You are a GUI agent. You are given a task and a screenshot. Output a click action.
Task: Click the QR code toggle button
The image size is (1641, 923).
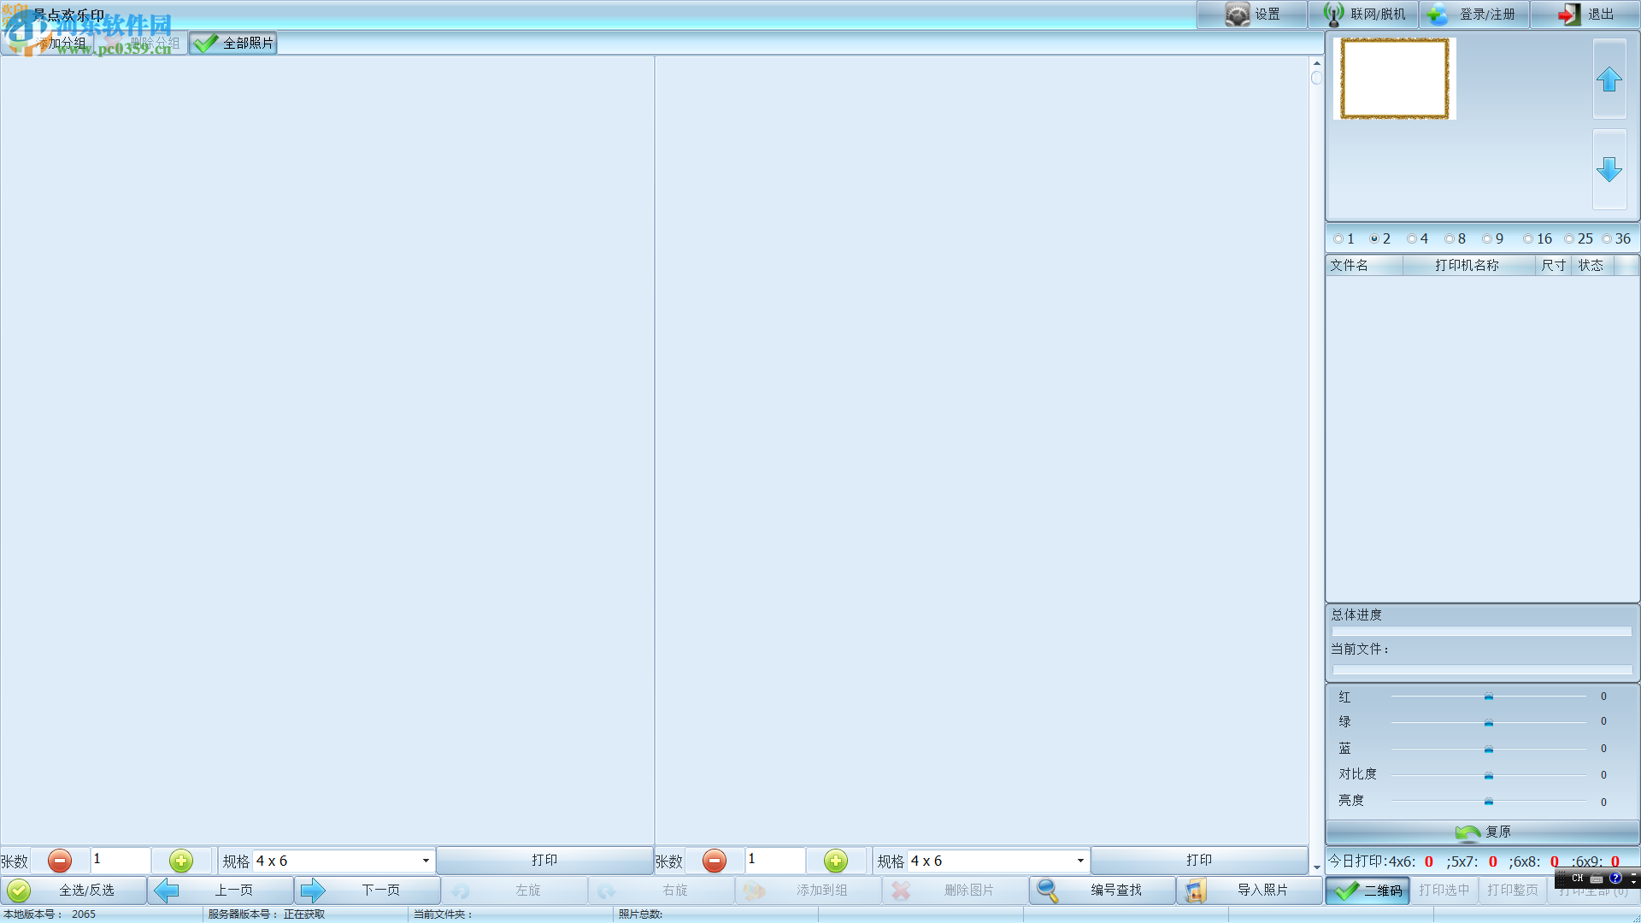click(x=1367, y=891)
